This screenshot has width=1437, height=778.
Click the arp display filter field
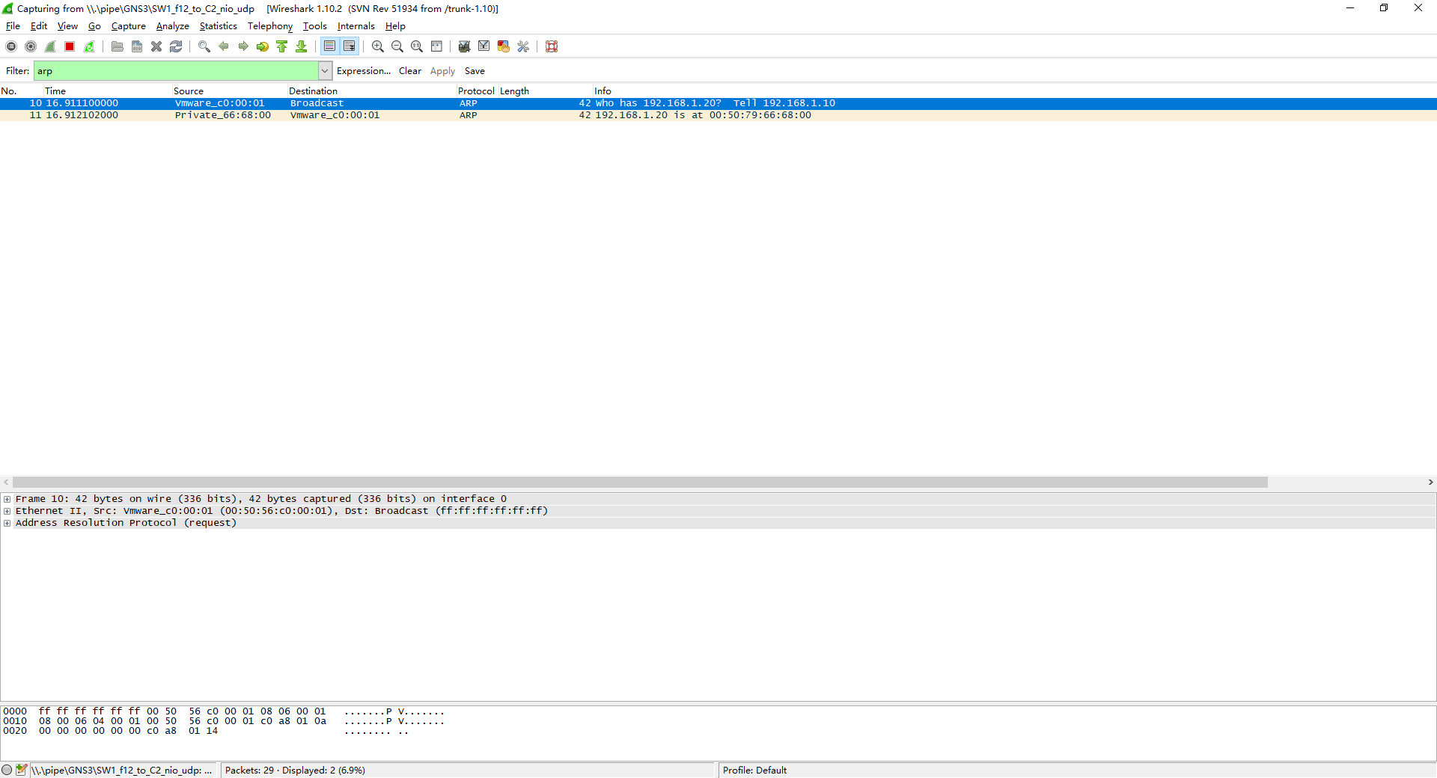coord(177,71)
